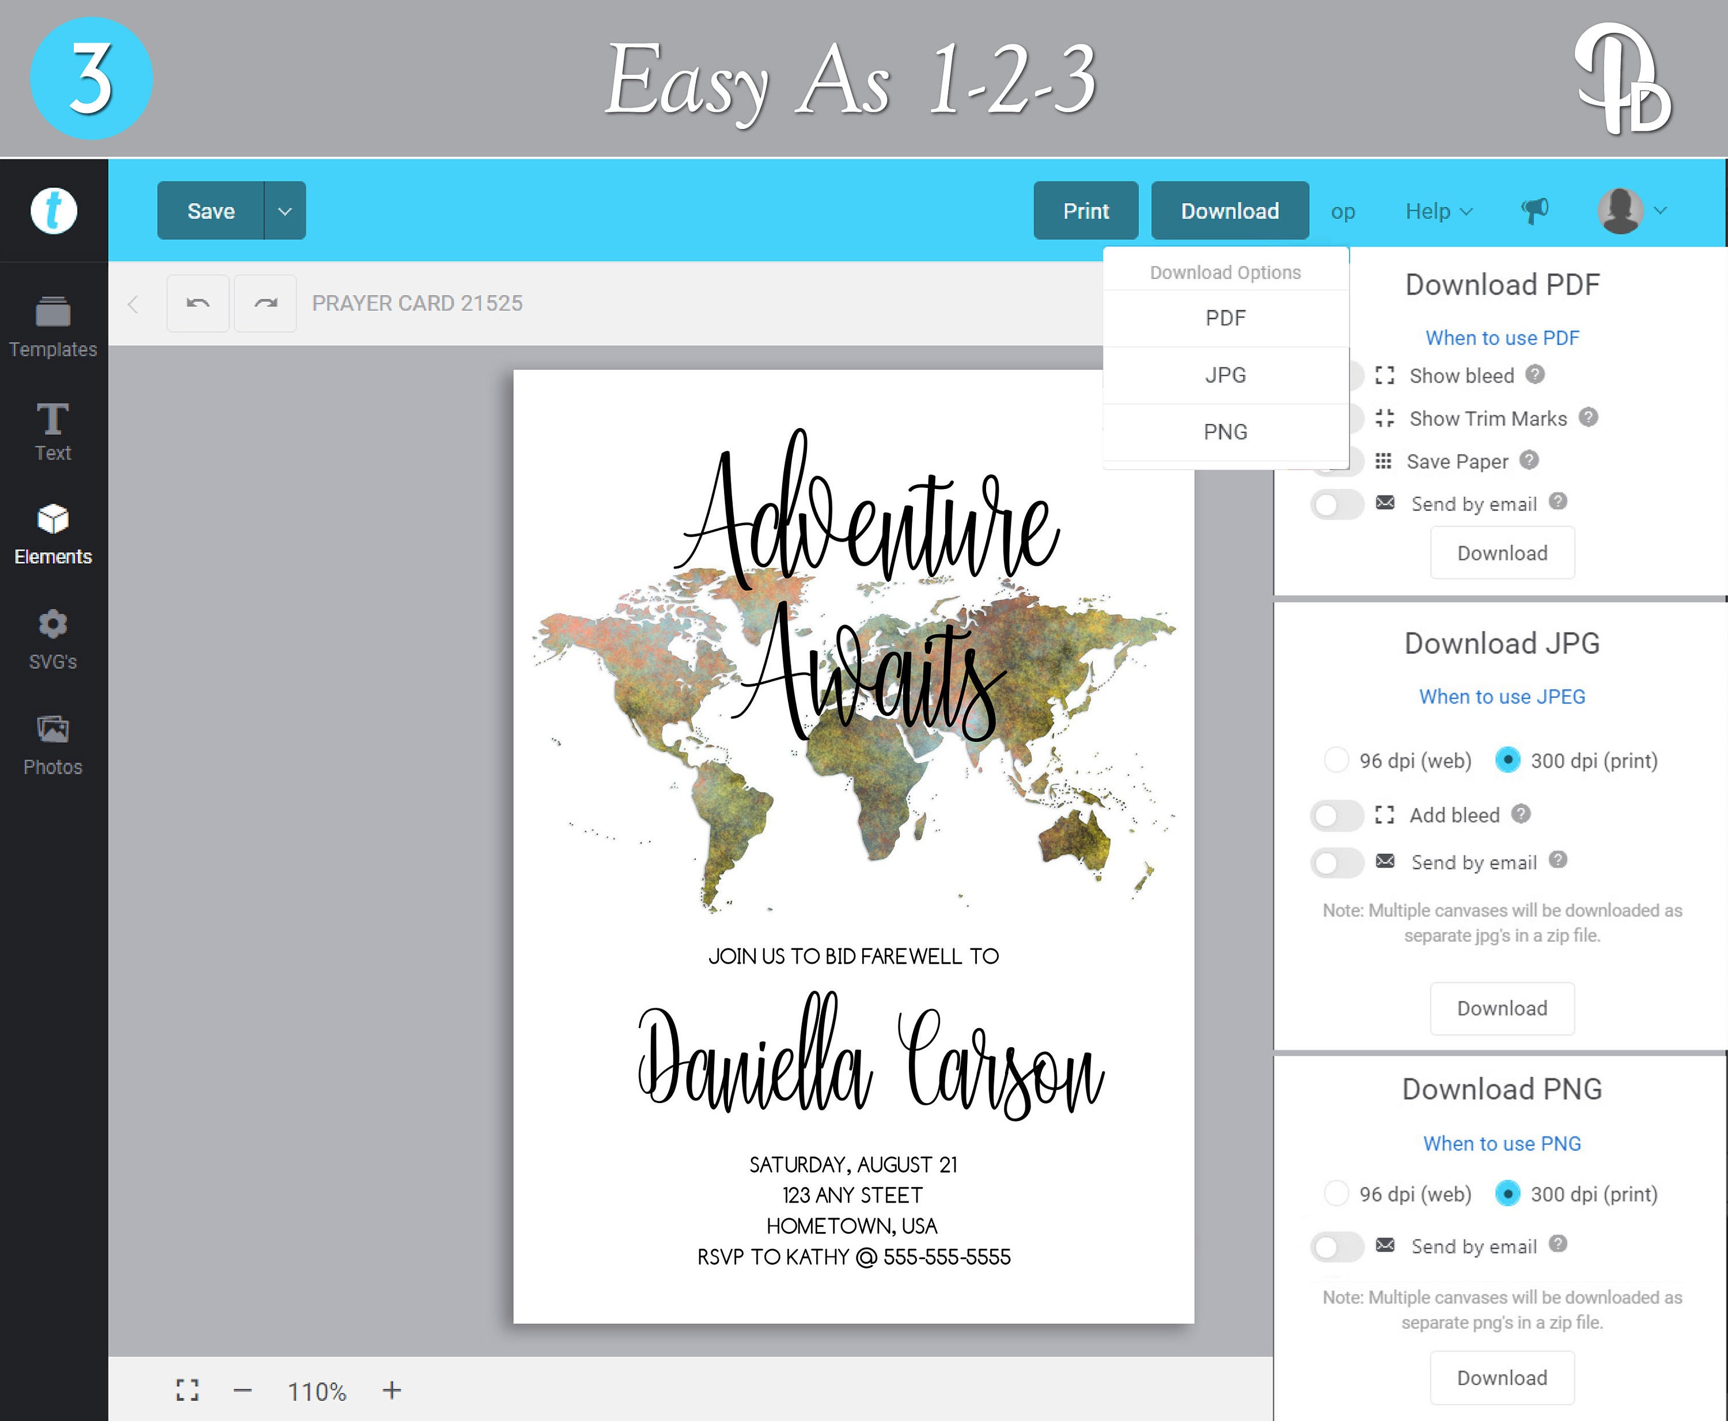
Task: Select 300 dpi (print) for PNG
Action: pos(1508,1193)
